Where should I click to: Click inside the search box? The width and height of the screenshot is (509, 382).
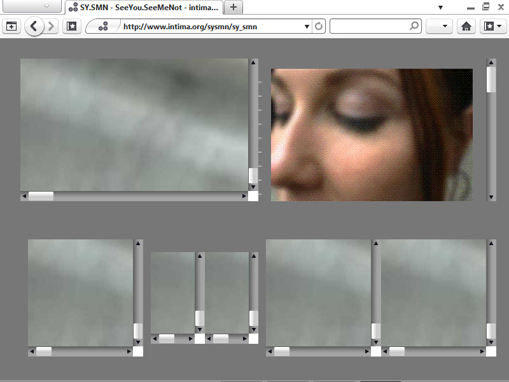pyautogui.click(x=369, y=26)
